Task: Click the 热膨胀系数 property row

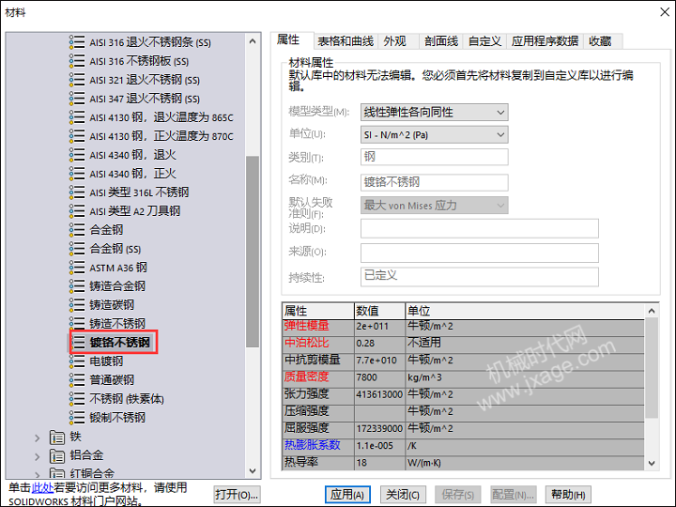Action: (463, 446)
